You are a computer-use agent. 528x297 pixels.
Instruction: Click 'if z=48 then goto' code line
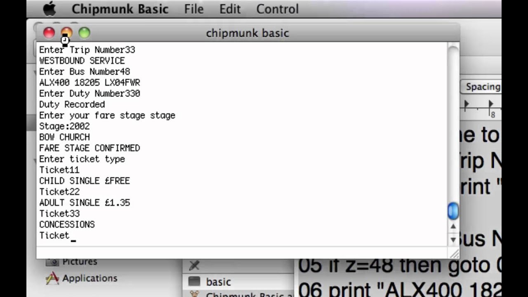pos(399,265)
